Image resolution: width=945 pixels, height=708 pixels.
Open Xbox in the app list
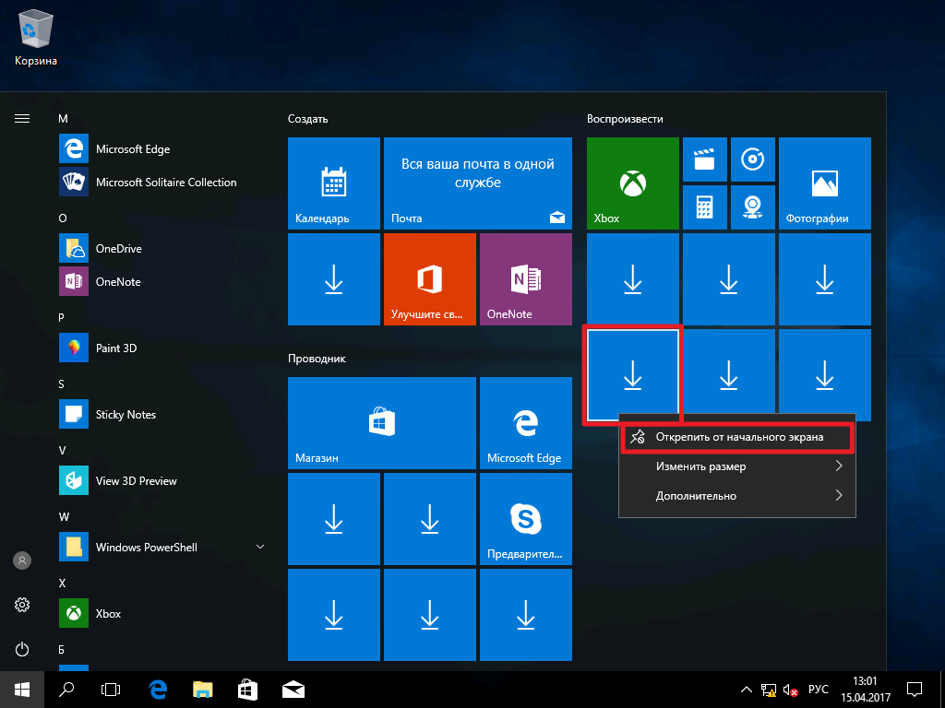[x=162, y=613]
